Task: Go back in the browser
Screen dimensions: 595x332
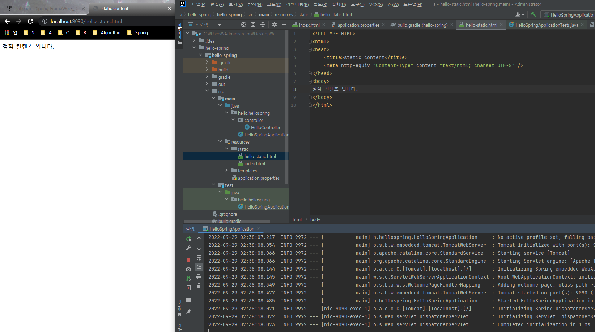Action: 7,21
